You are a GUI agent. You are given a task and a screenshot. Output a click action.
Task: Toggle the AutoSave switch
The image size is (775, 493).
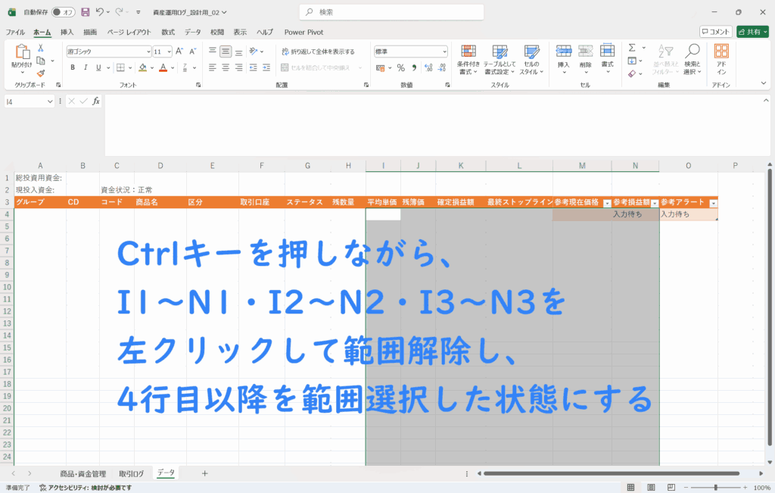point(64,12)
